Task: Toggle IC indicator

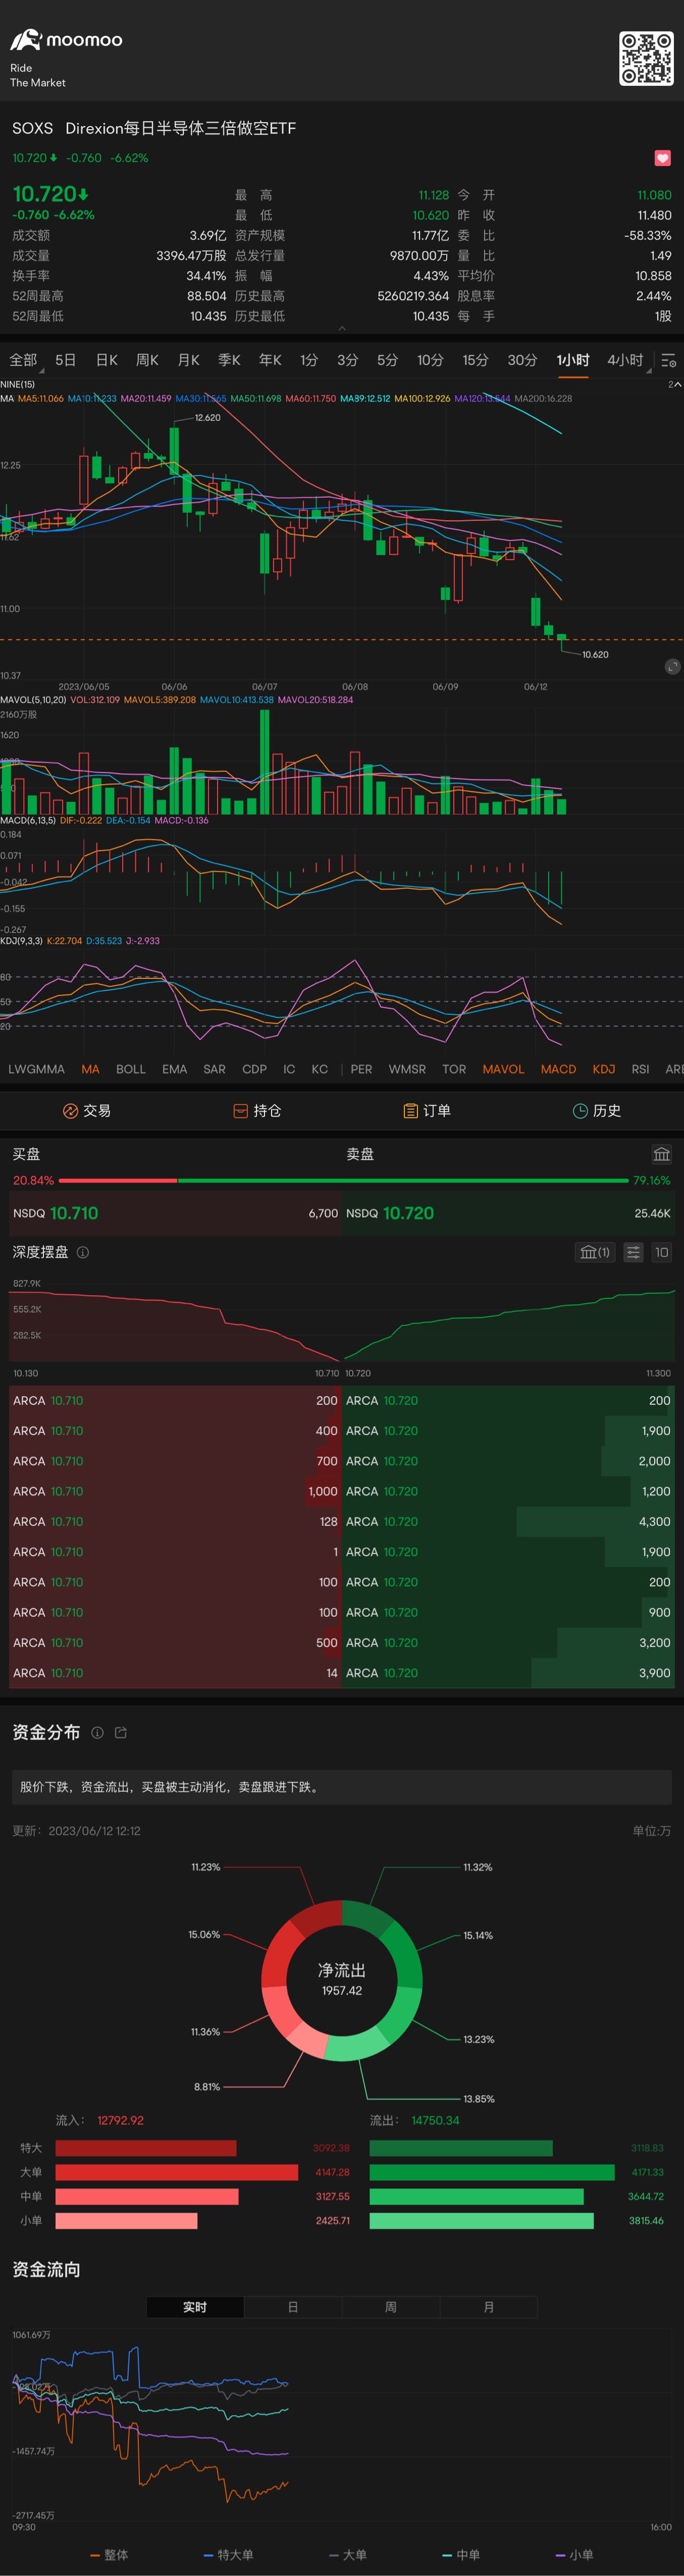Action: [x=289, y=1069]
